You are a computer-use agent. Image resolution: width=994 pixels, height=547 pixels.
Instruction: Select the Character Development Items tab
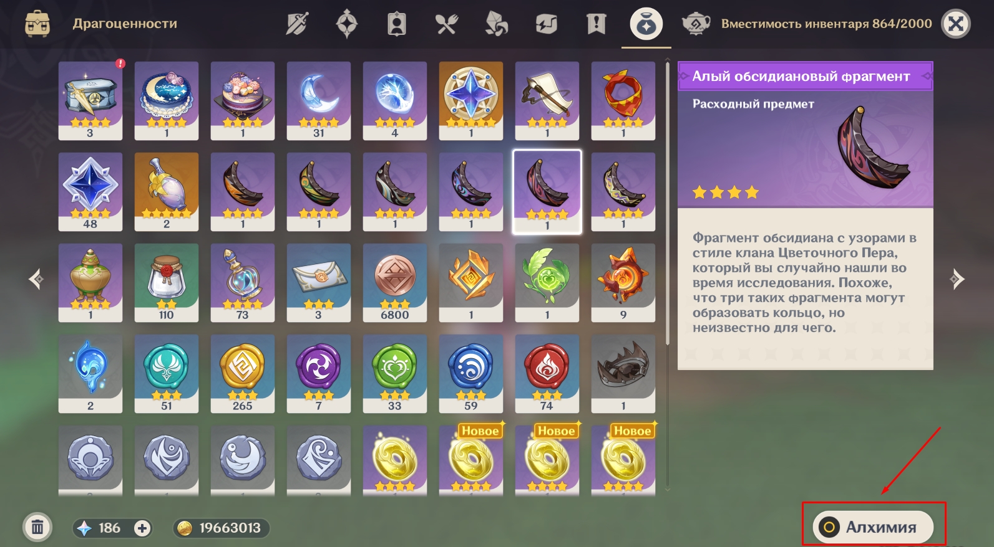(x=397, y=24)
